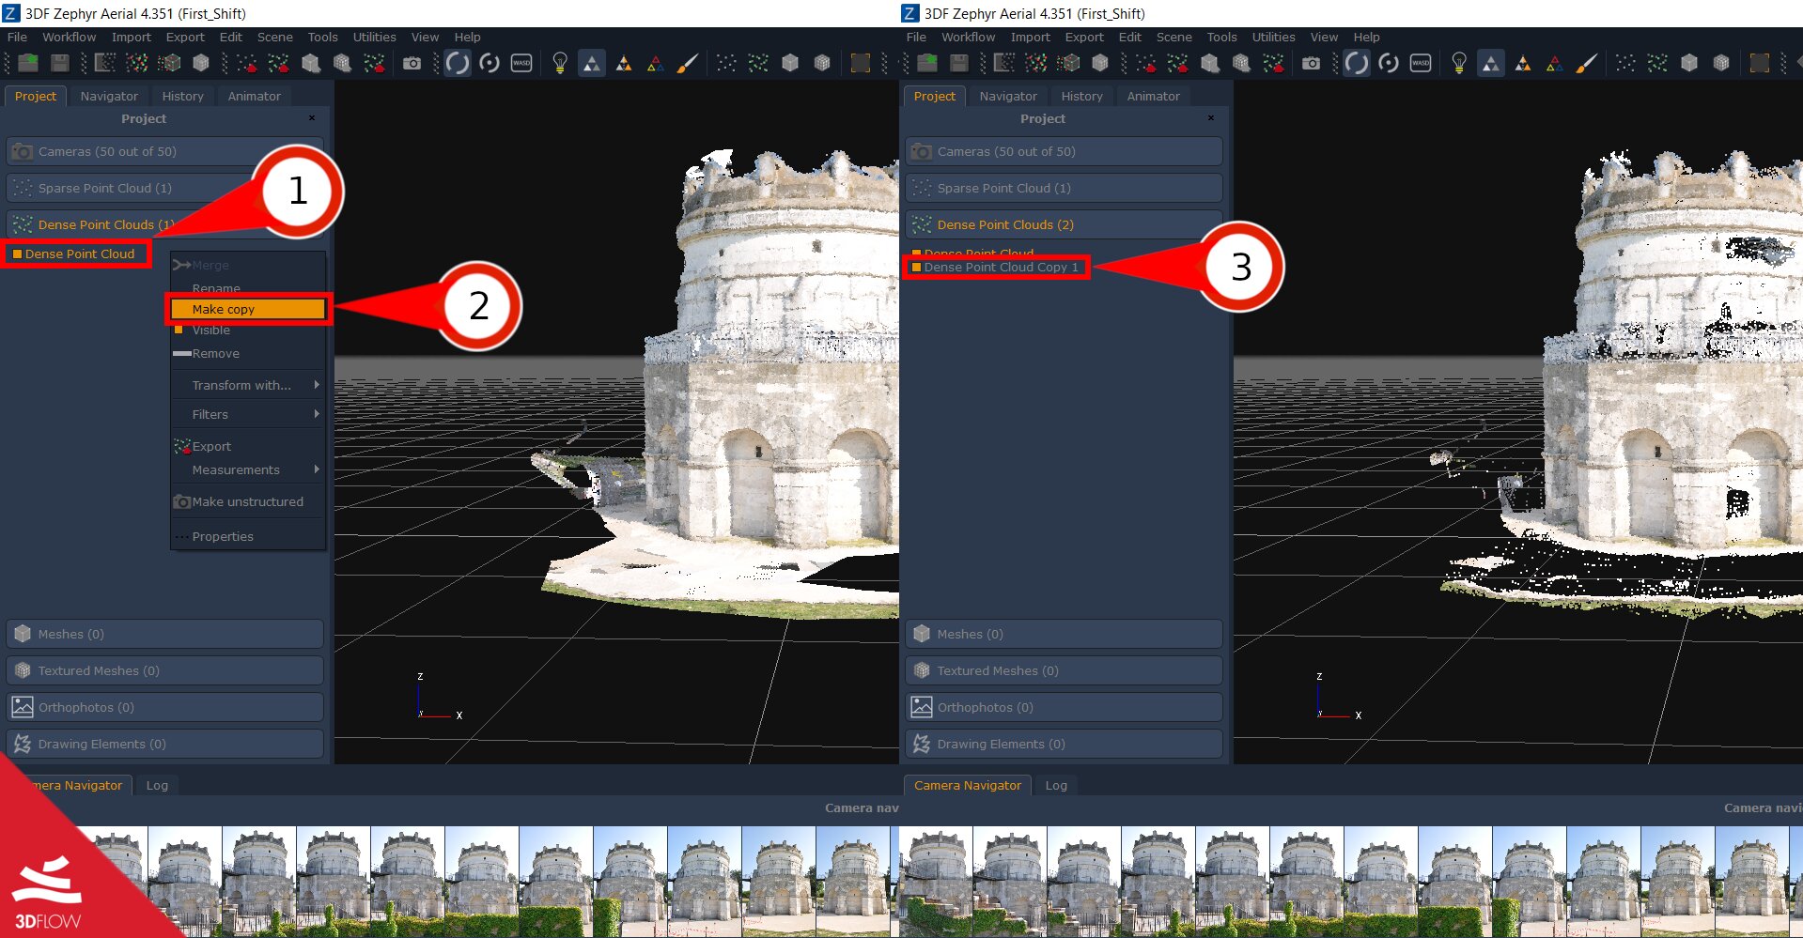
Task: Choose Make unstructured in context menu
Action: point(248,501)
